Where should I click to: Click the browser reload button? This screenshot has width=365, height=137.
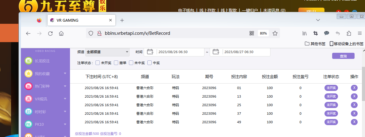pos(51,34)
